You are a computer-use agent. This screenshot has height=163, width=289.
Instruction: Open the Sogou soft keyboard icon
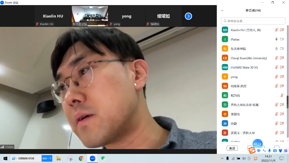(x=275, y=151)
